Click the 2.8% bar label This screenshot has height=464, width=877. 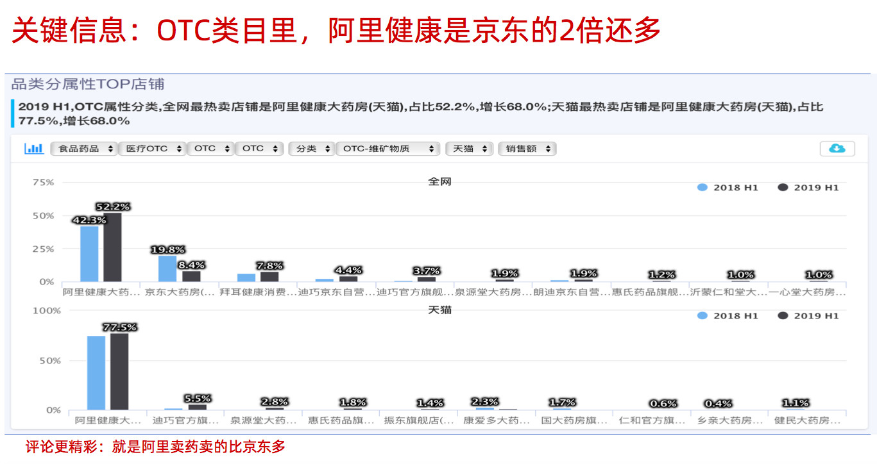[275, 402]
